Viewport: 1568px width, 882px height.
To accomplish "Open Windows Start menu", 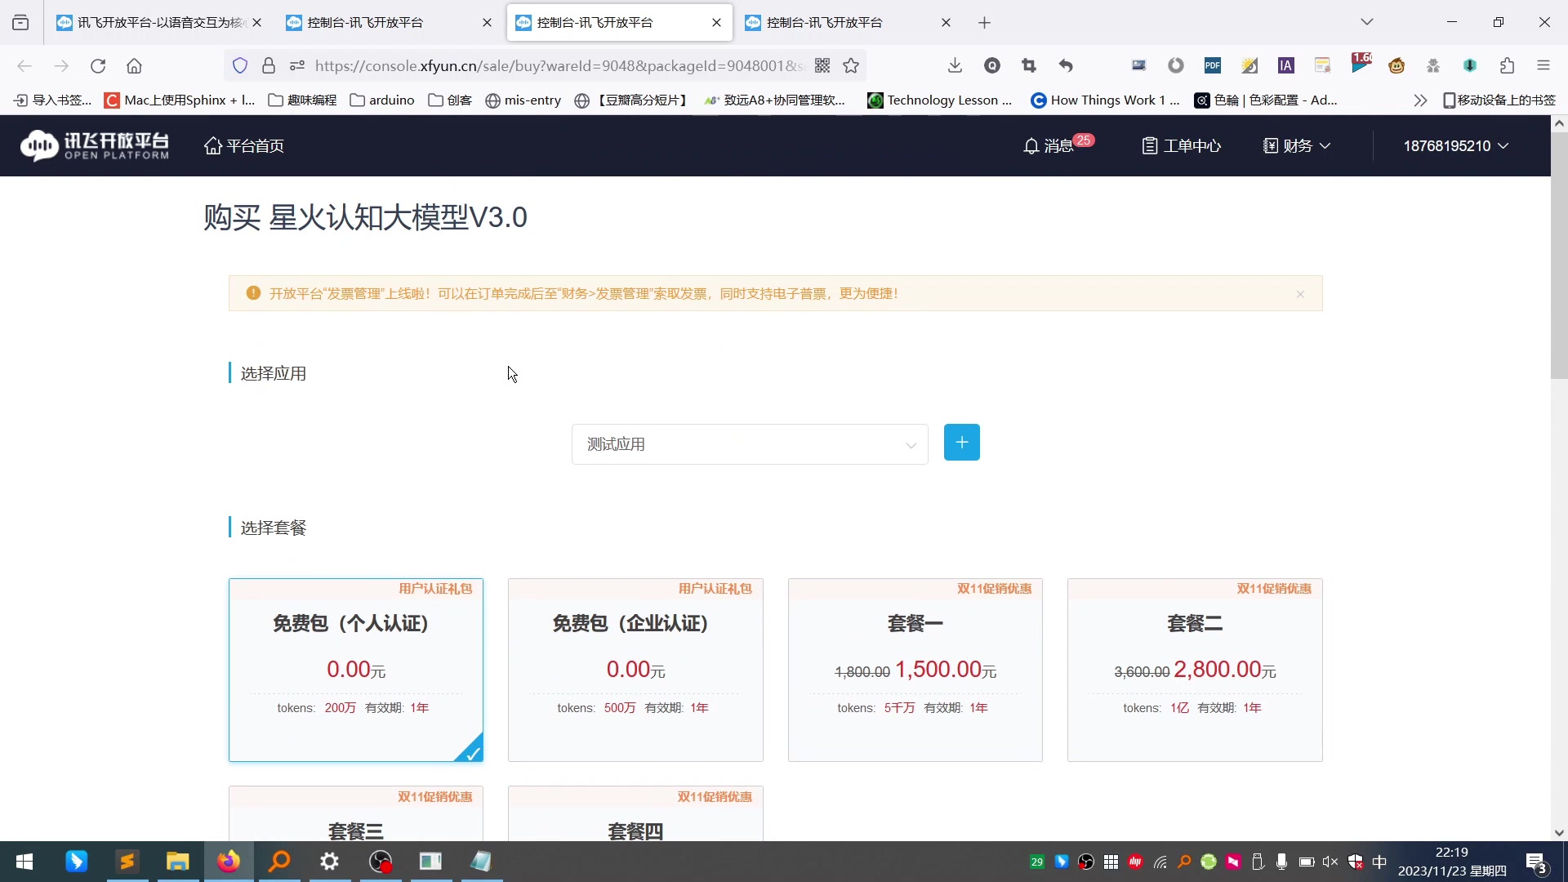I will click(24, 862).
